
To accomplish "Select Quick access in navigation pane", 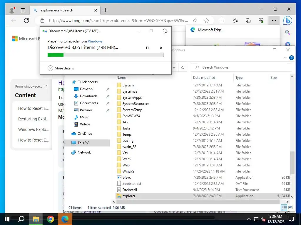I will tap(85, 82).
